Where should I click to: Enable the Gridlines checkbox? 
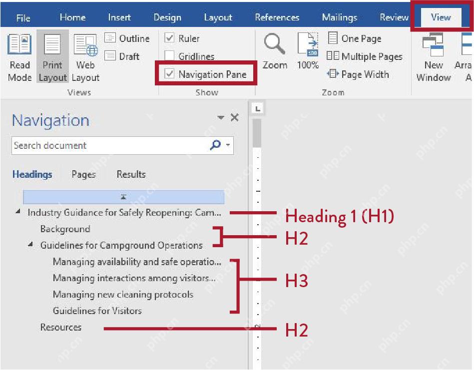[x=169, y=55]
